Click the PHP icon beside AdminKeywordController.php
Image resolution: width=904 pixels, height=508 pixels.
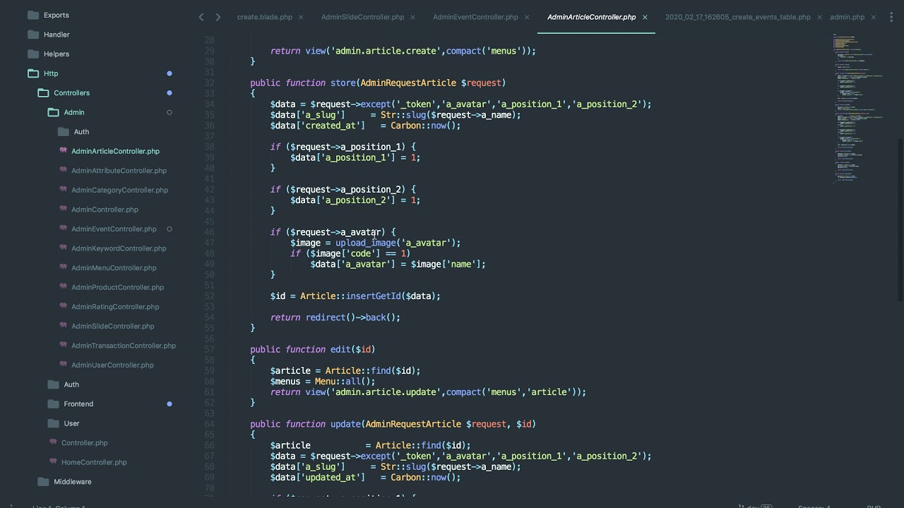point(64,248)
